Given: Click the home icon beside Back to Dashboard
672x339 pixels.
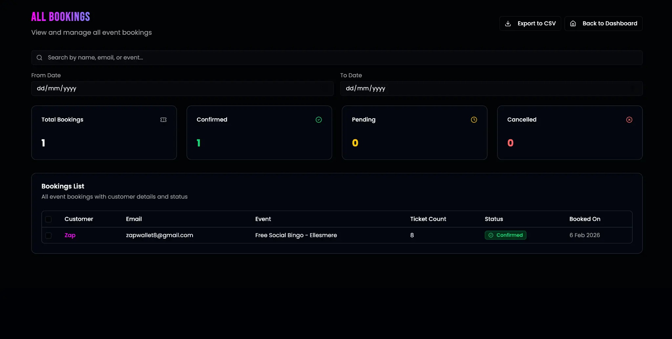Looking at the screenshot, I should tap(573, 23).
